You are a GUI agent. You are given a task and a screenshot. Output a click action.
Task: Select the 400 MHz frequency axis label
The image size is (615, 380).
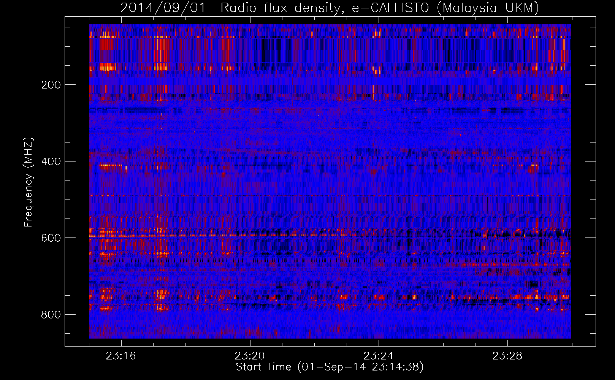(51, 161)
